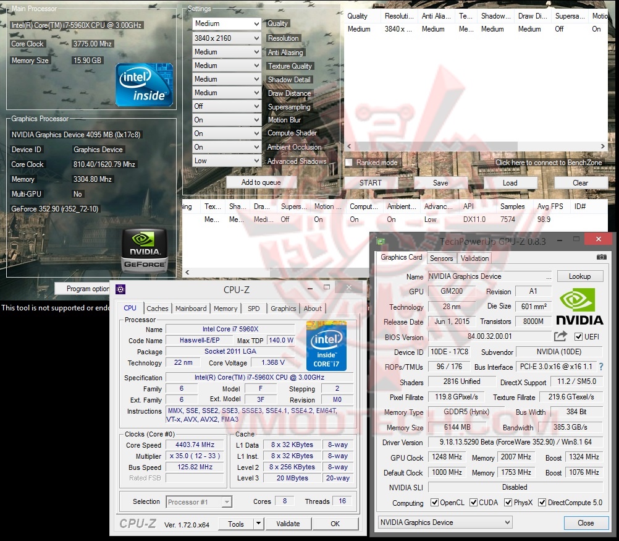
Task: Switch to the Mainboard tab in CPU-Z
Action: [191, 309]
